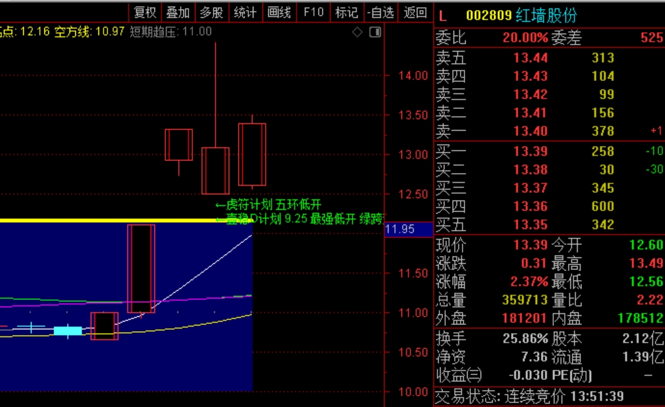
Task: Click 卖五 volume 313
Action: [603, 58]
